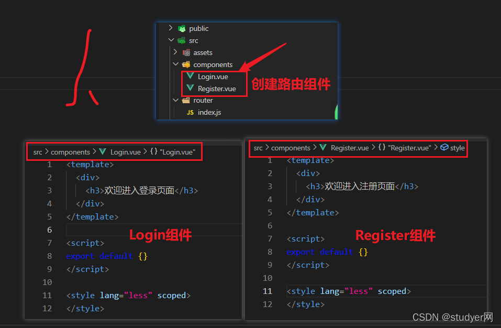The image size is (501, 328).
Task: Click the style lang="less" line in Register.vue
Action: point(349,291)
